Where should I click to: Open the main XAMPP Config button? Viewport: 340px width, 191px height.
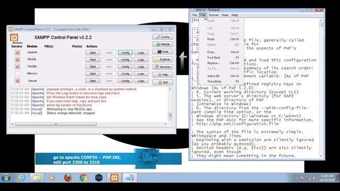(163, 37)
